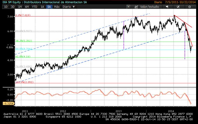
Task: Switch to the 6M range
Action: [x=27, y=7]
